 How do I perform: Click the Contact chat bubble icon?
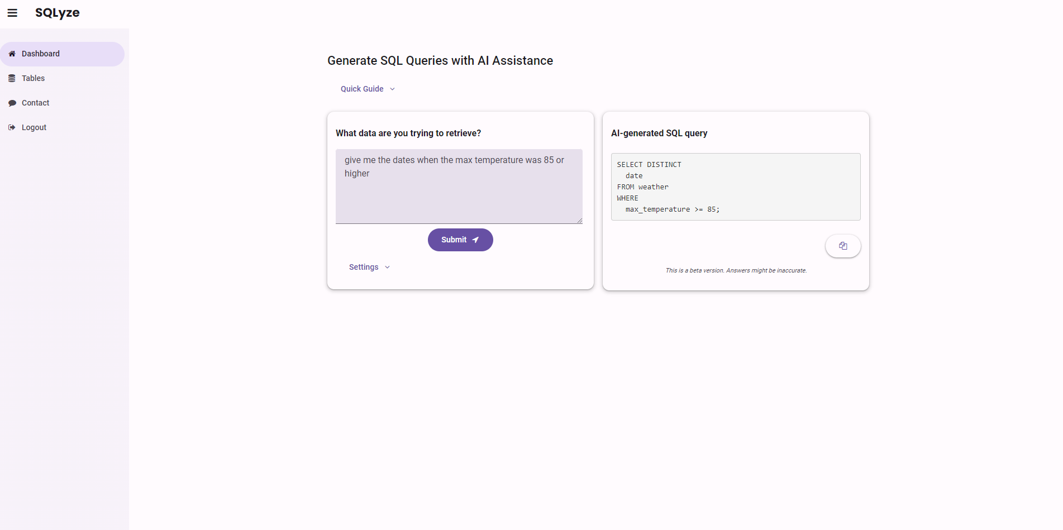click(x=12, y=103)
